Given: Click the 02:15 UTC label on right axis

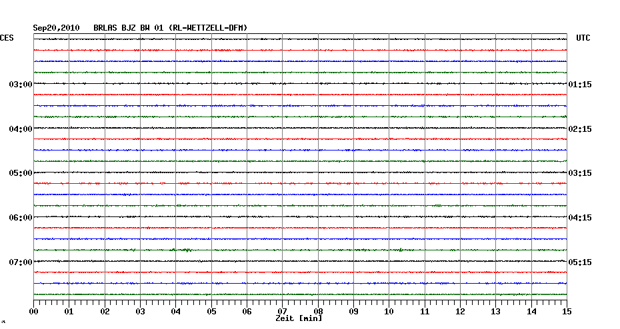Looking at the screenshot, I should [x=579, y=129].
